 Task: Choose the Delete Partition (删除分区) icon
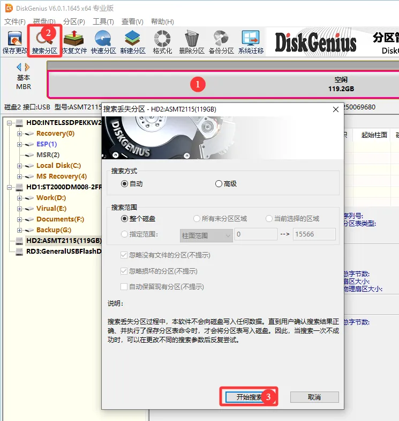click(192, 42)
